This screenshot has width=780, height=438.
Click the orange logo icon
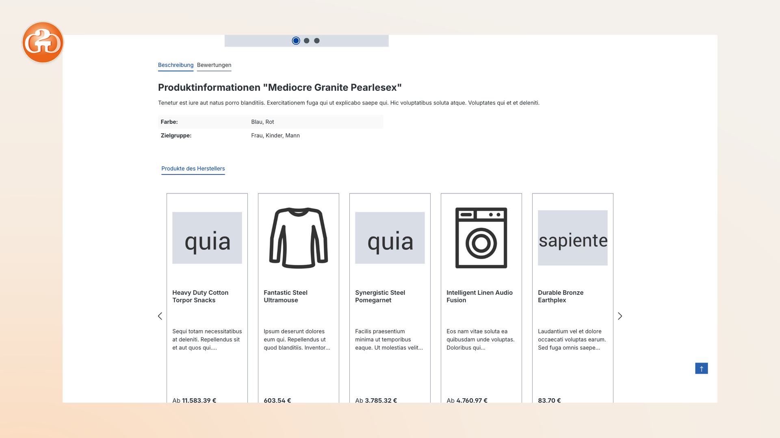[43, 42]
